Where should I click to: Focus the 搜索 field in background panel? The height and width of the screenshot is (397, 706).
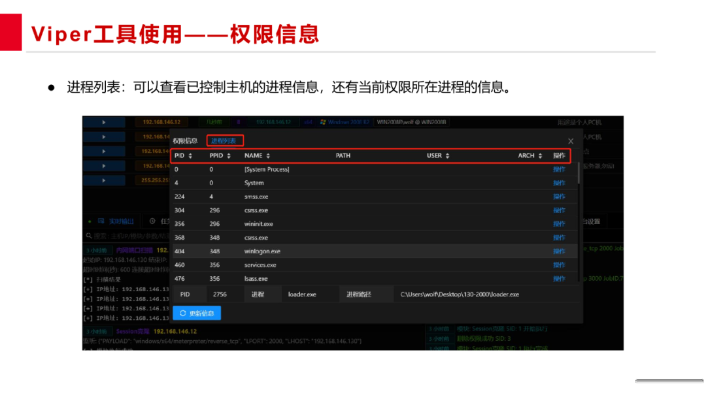point(129,236)
